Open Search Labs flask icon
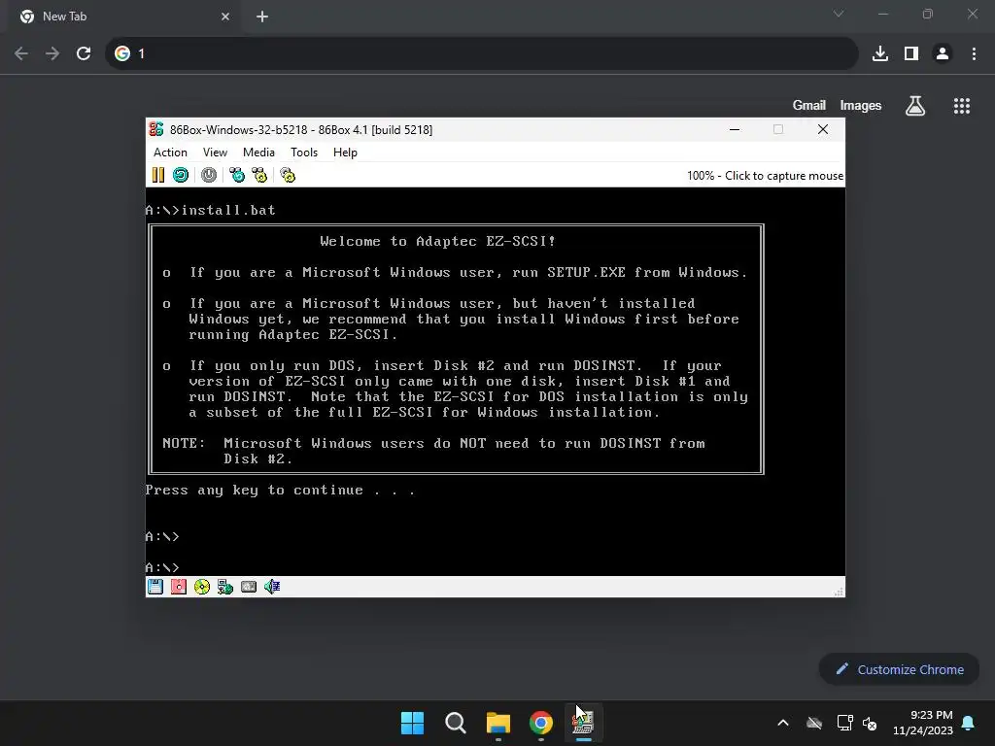Viewport: 995px width, 746px height. [915, 106]
